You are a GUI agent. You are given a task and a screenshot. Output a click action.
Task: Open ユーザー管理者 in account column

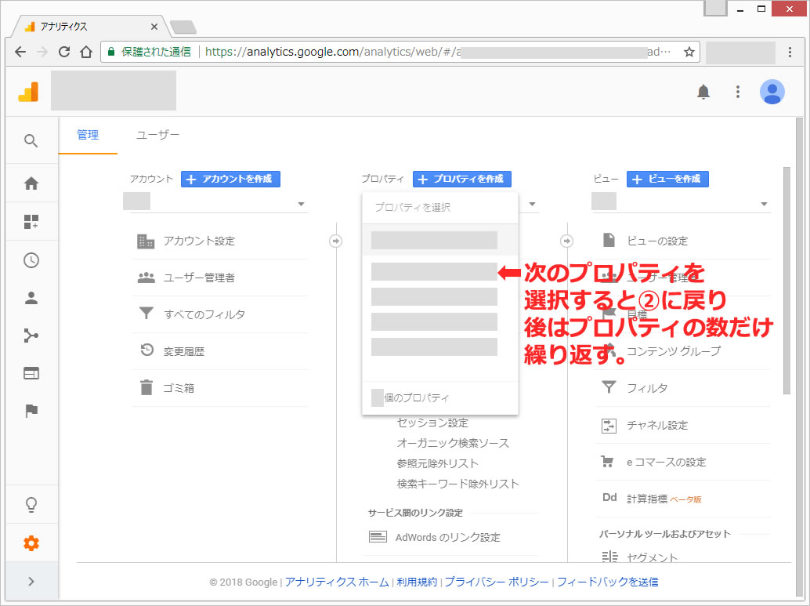(x=199, y=278)
